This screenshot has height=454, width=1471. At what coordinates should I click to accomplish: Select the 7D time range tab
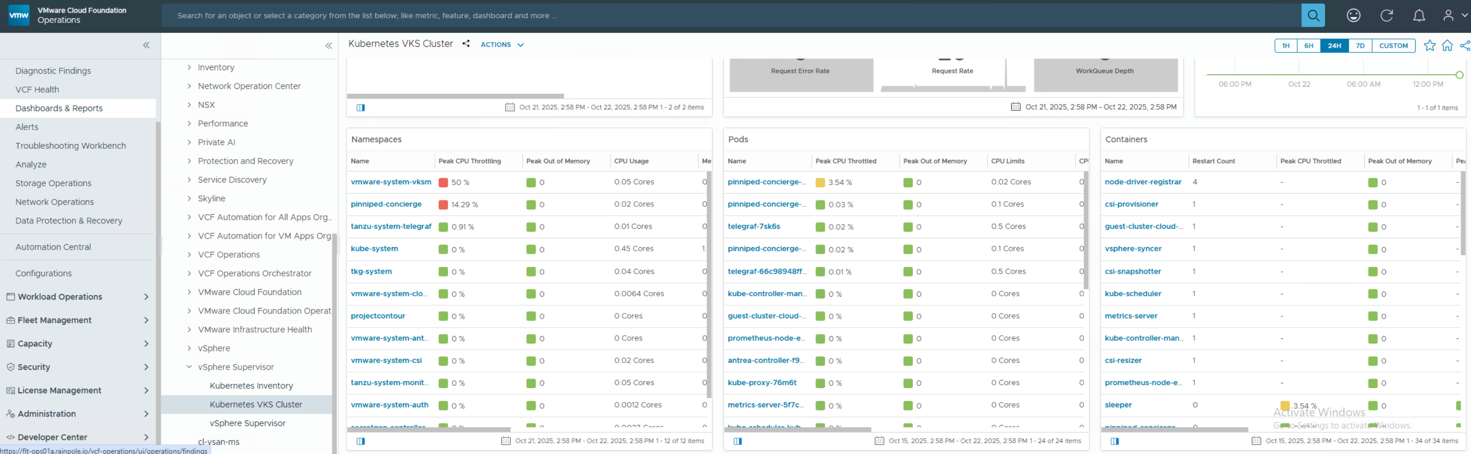pyautogui.click(x=1360, y=46)
